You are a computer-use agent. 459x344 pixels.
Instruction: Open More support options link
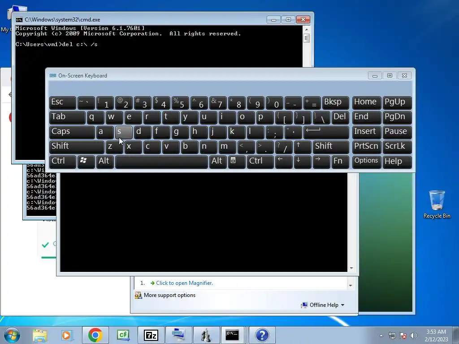click(x=169, y=295)
